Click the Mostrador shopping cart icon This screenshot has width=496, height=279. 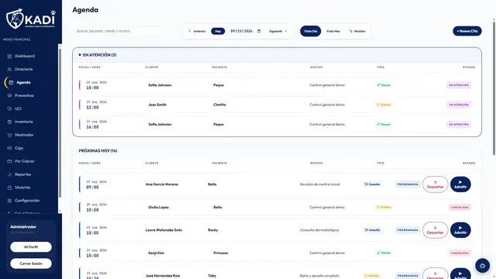(x=9, y=135)
